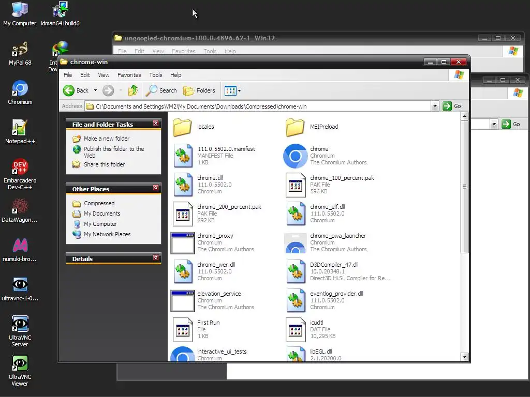Open the Search pane
Image resolution: width=530 pixels, height=397 pixels.
161,90
